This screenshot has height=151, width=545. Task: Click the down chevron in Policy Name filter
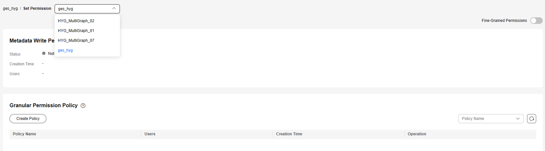click(518, 119)
